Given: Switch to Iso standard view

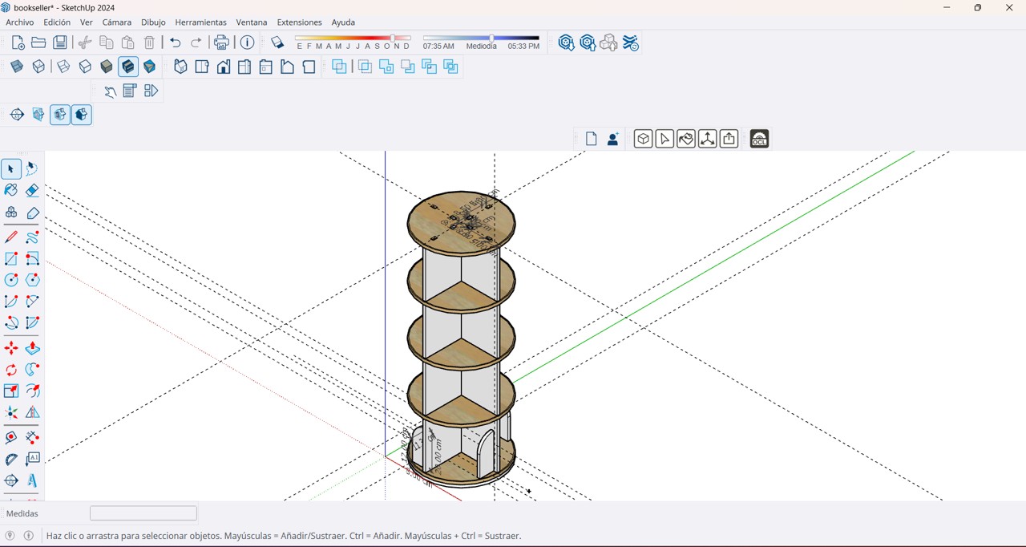Looking at the screenshot, I should (x=180, y=67).
